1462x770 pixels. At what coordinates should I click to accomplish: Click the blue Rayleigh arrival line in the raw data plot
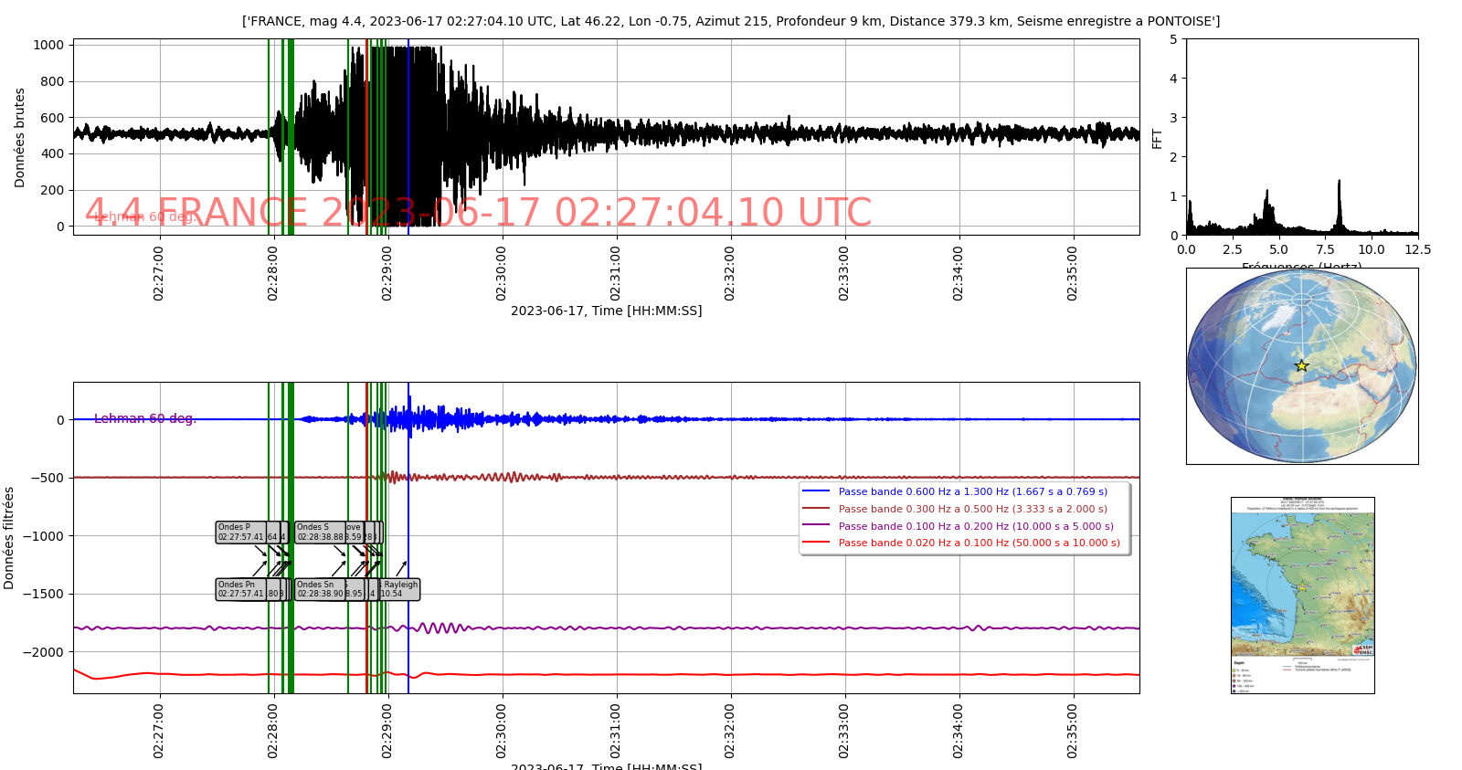tap(408, 137)
